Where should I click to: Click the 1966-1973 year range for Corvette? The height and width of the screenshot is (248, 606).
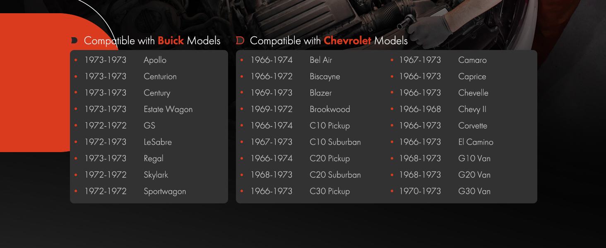[x=420, y=126]
